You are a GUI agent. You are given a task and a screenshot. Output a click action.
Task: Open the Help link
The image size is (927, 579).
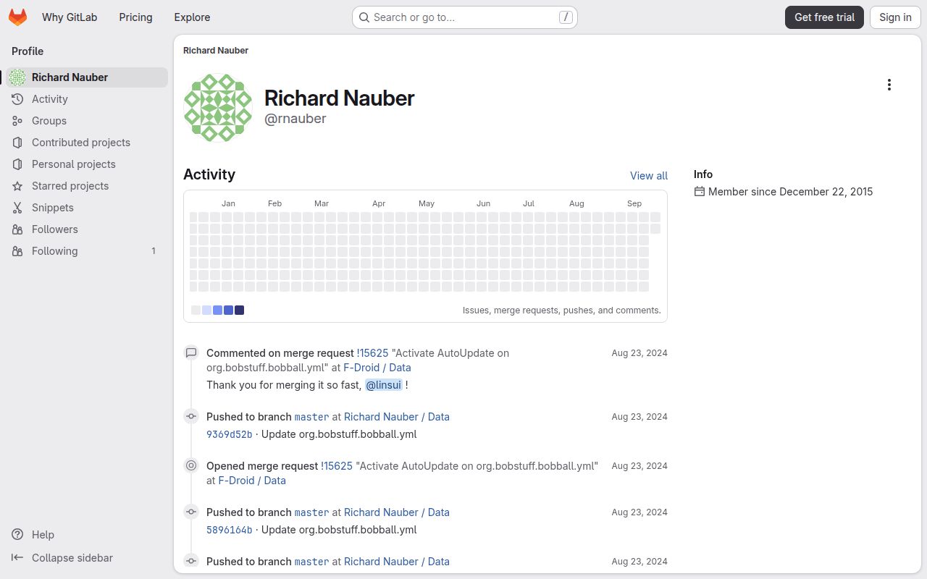(43, 535)
